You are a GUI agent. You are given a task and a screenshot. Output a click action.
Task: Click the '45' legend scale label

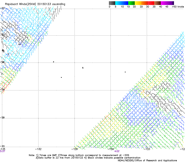click(x=167, y=7)
